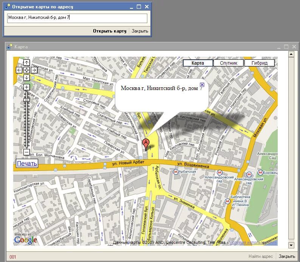Click the Арбатская пл. label
Screen dimensions: 300x262
click(x=158, y=177)
